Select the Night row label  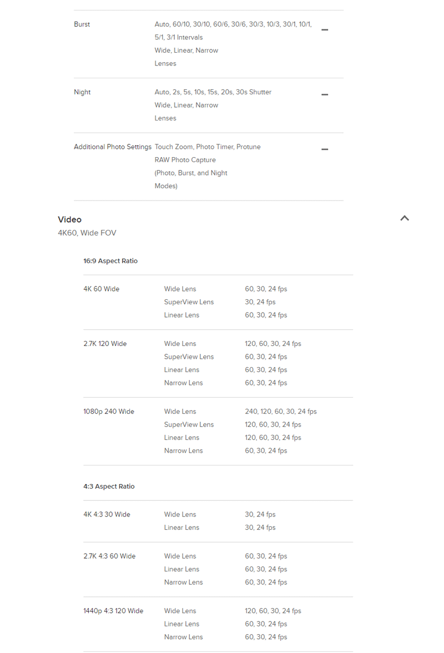pyautogui.click(x=82, y=92)
